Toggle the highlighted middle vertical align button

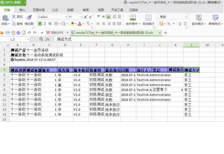pos(108,17)
